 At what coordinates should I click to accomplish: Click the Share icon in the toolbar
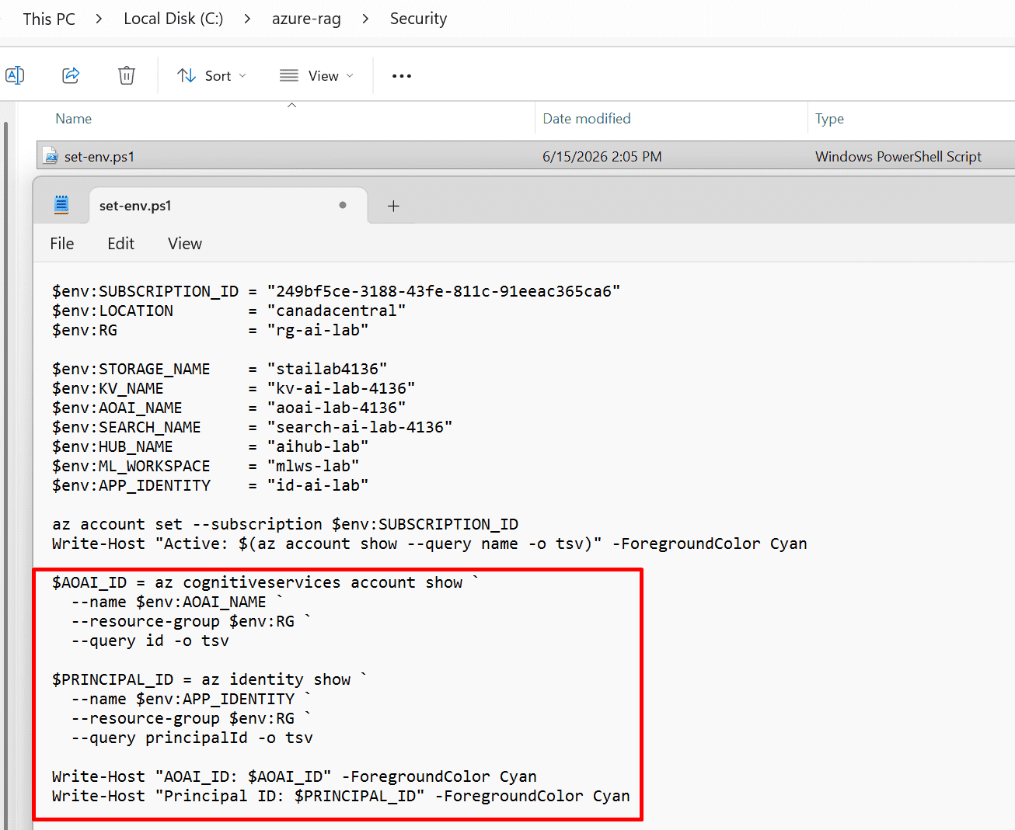coord(71,75)
